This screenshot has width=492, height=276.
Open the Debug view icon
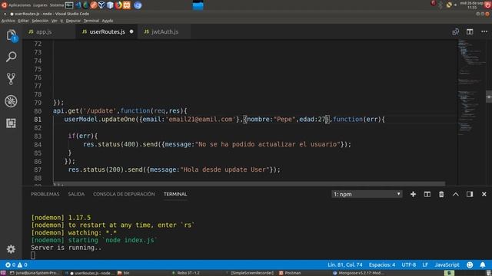point(11,101)
